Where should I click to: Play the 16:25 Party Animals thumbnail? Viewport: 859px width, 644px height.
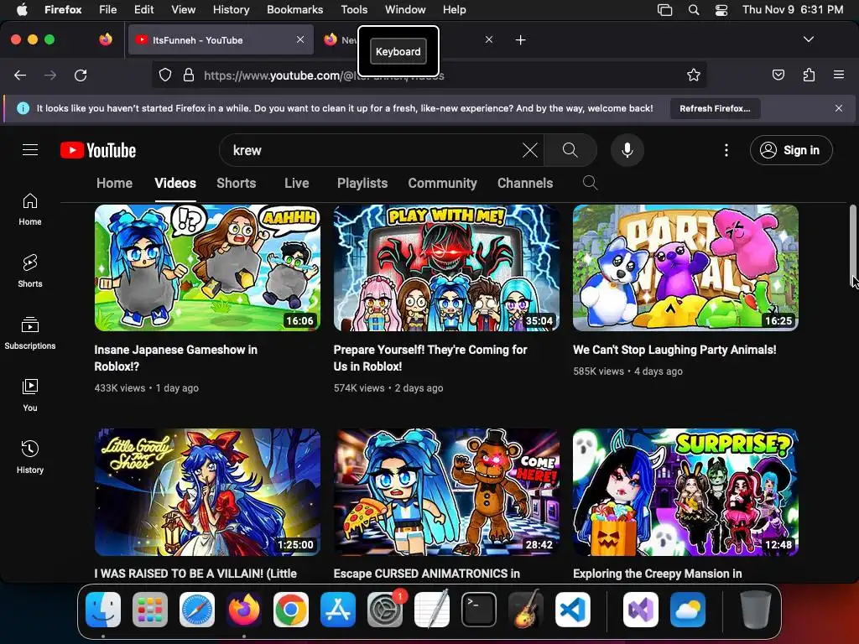685,267
